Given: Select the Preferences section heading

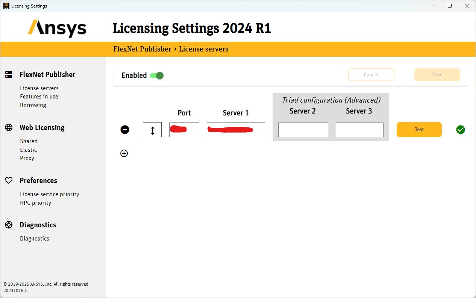Looking at the screenshot, I should [x=38, y=180].
